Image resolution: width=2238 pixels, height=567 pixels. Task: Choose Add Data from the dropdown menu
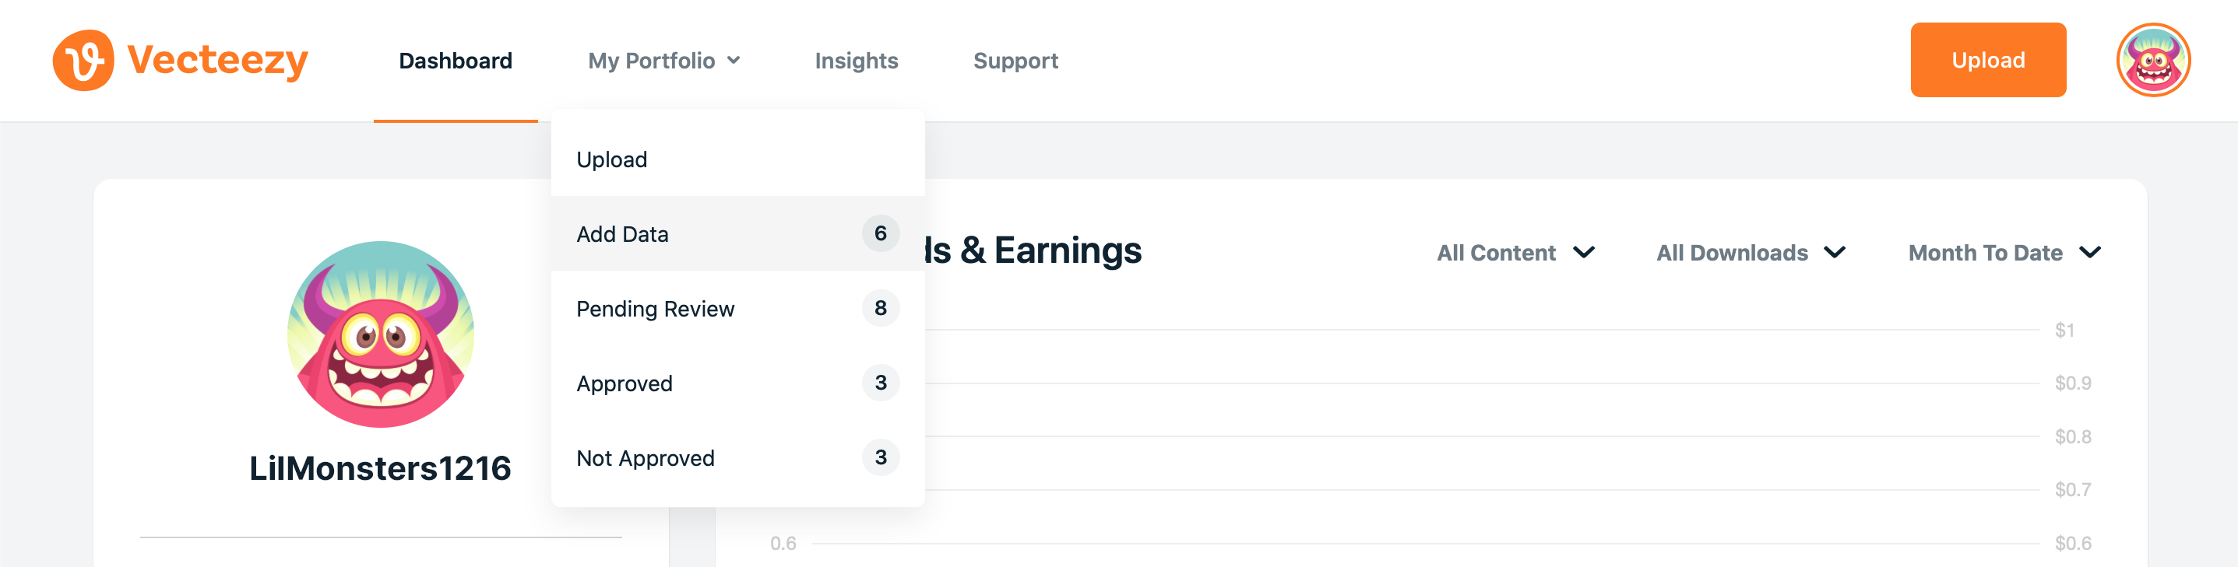pos(737,233)
